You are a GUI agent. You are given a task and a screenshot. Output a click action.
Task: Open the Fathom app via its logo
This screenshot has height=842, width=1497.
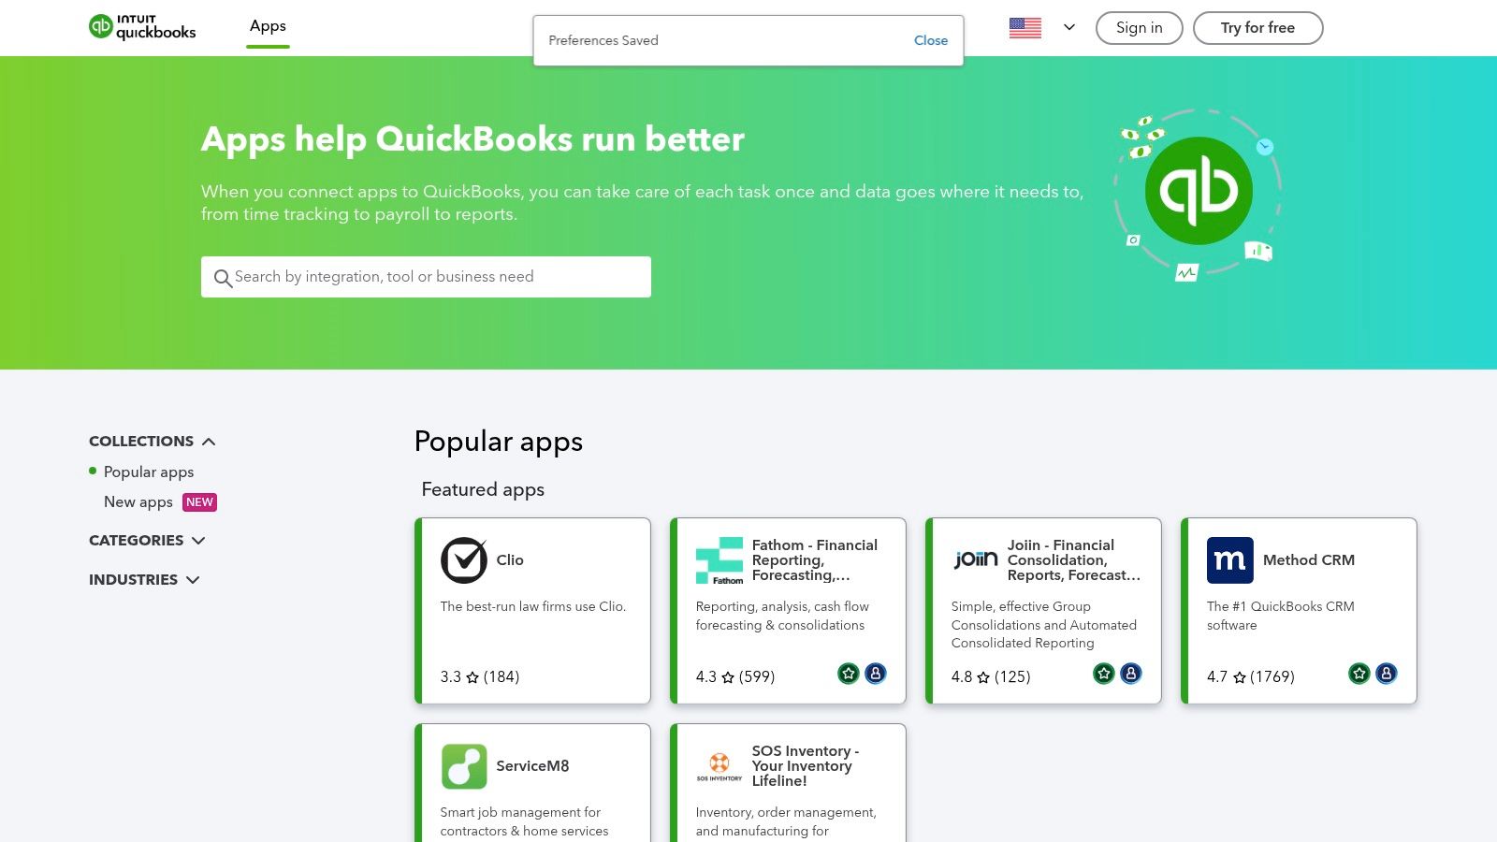pos(720,559)
